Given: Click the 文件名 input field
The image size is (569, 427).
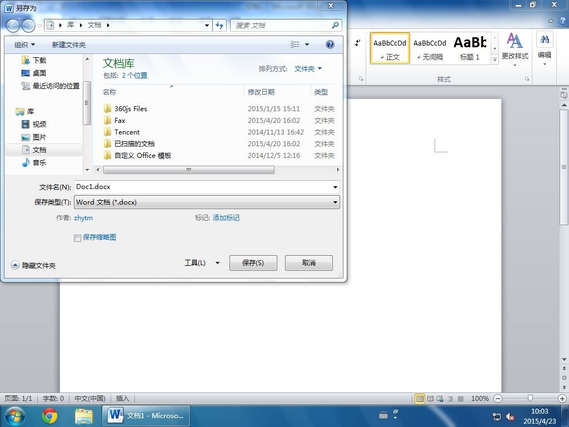Looking at the screenshot, I should click(202, 187).
